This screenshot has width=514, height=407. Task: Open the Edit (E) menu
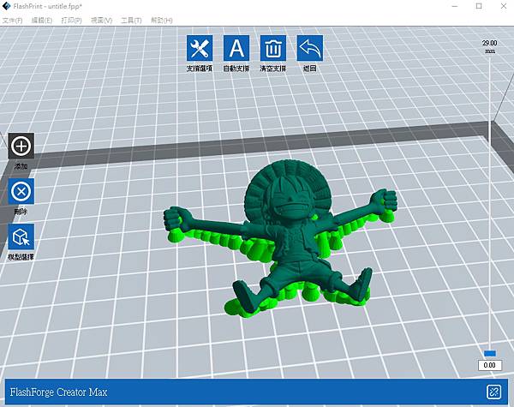42,21
